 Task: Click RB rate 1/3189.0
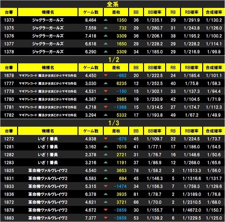192,194
